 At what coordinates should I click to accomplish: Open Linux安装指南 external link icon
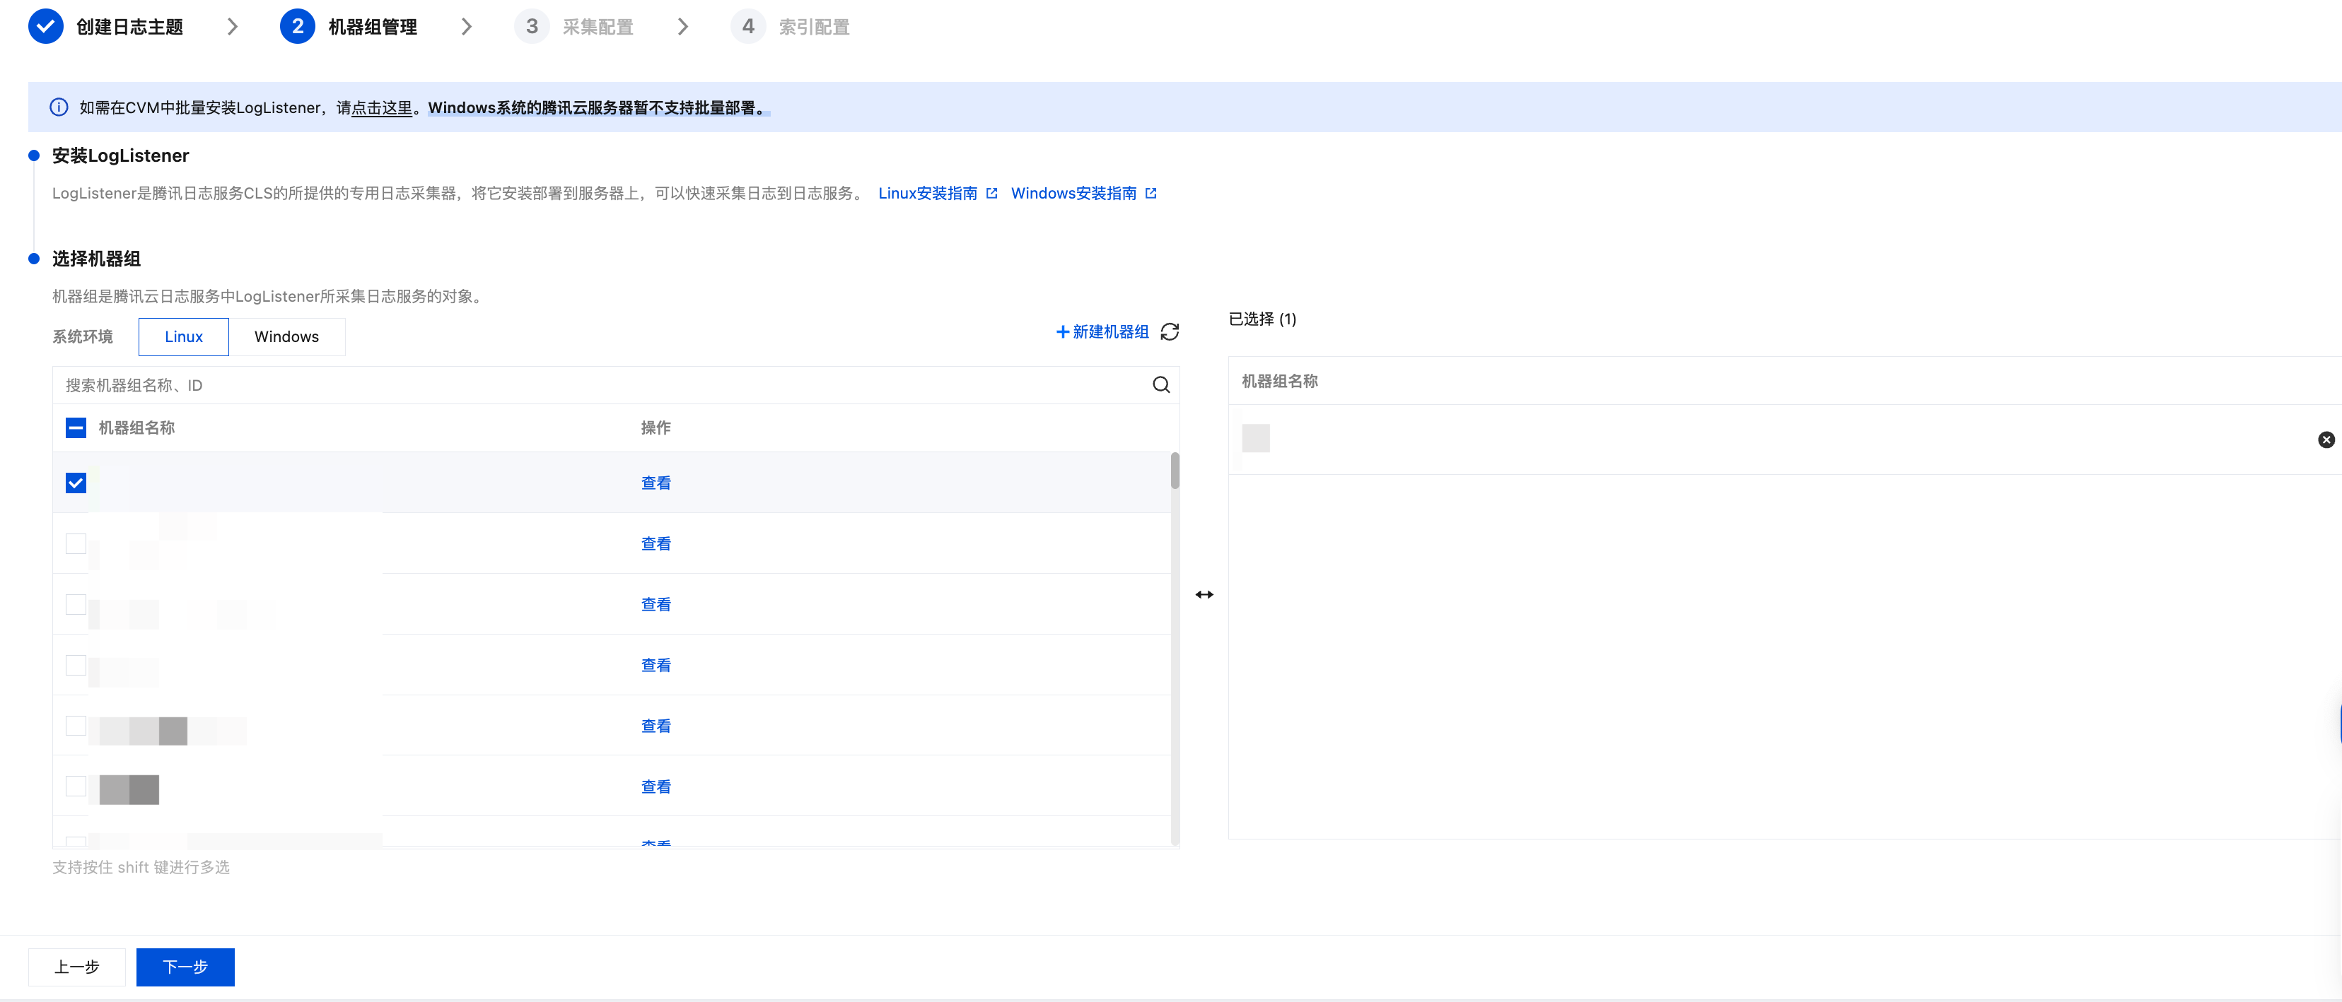992,194
